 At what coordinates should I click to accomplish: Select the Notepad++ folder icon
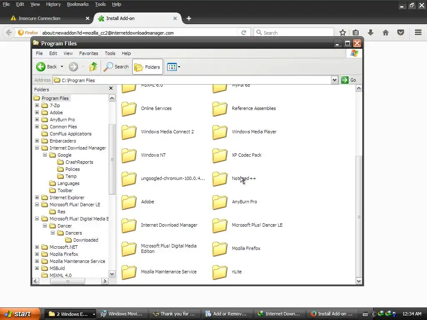(x=219, y=179)
